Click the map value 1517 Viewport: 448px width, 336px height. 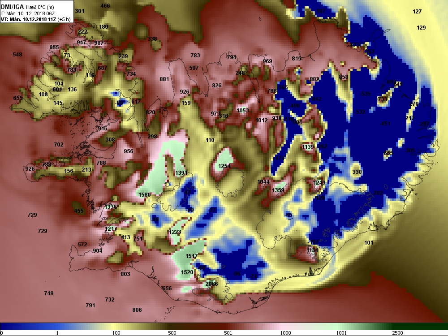tap(191, 256)
